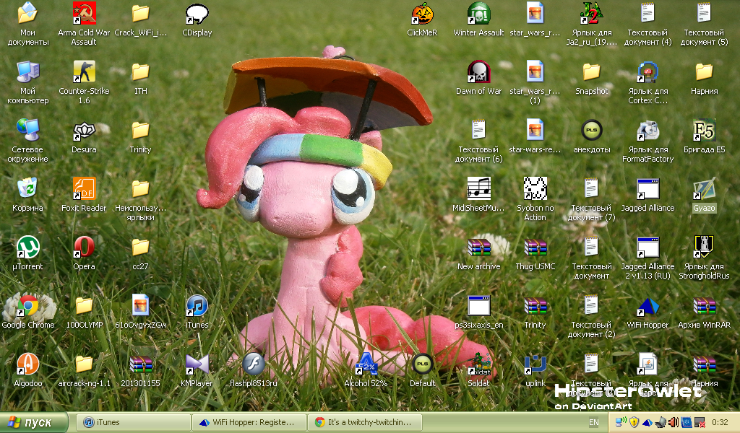Open the пуск Start menu

tap(34, 422)
